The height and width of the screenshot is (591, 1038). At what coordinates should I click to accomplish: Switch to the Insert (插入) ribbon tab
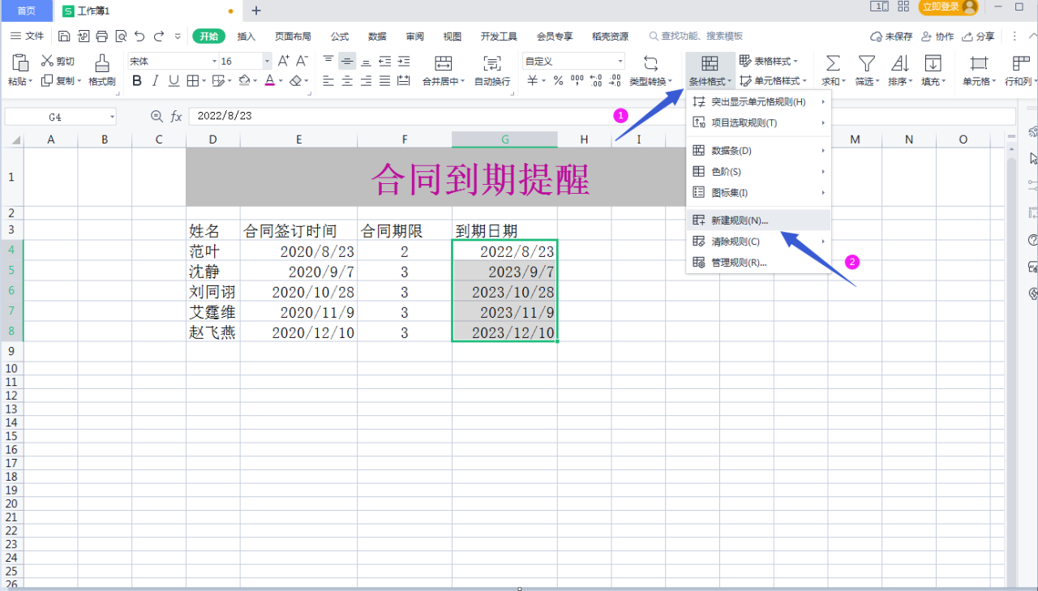[x=247, y=36]
